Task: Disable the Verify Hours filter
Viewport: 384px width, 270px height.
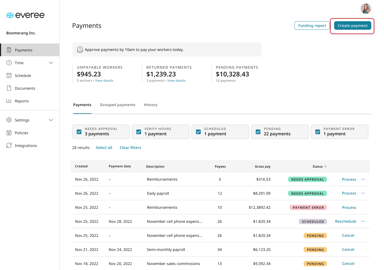Action: [x=138, y=132]
